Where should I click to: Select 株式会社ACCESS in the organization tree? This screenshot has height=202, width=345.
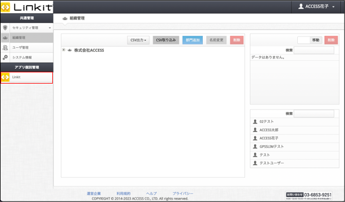click(x=89, y=50)
